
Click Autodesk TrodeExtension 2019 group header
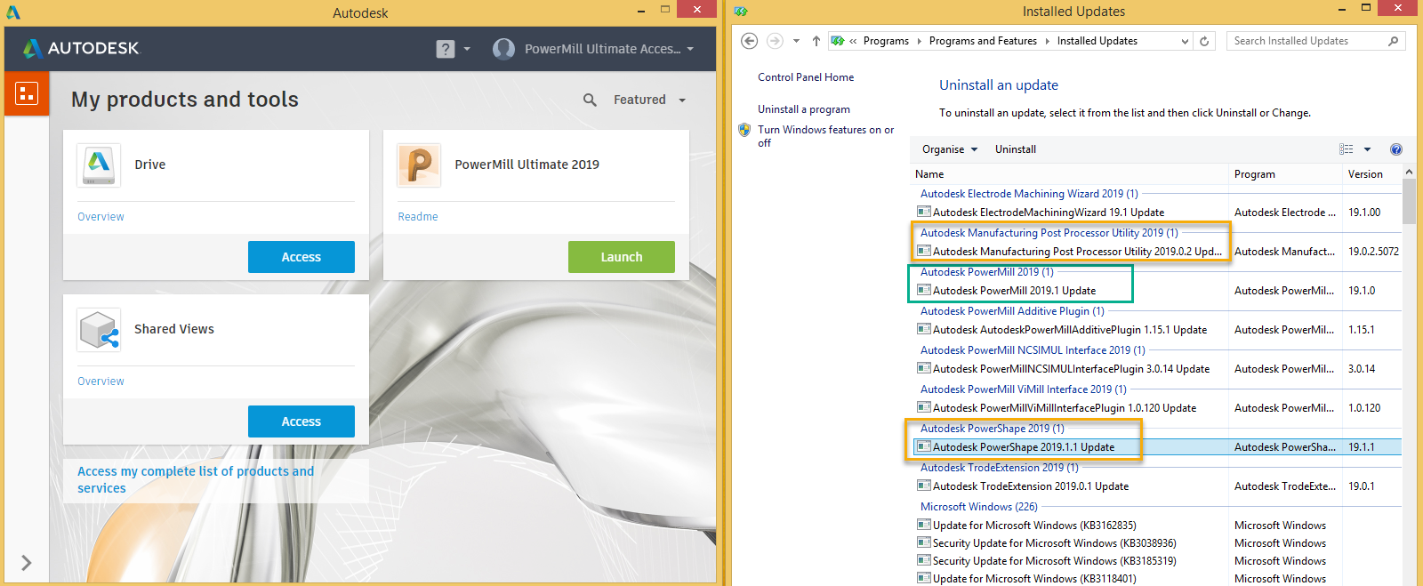coord(999,468)
